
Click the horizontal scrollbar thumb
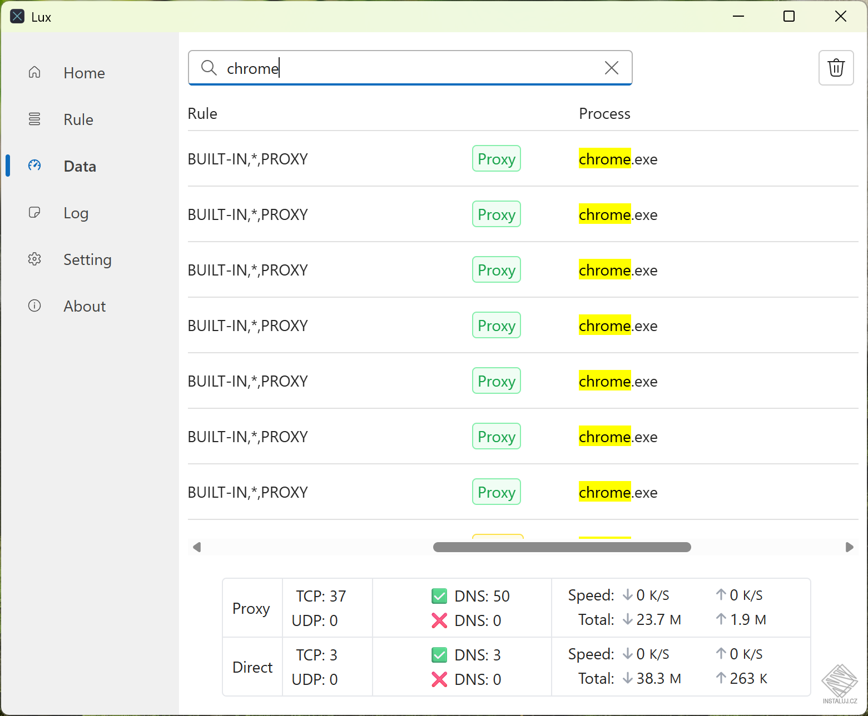click(562, 547)
